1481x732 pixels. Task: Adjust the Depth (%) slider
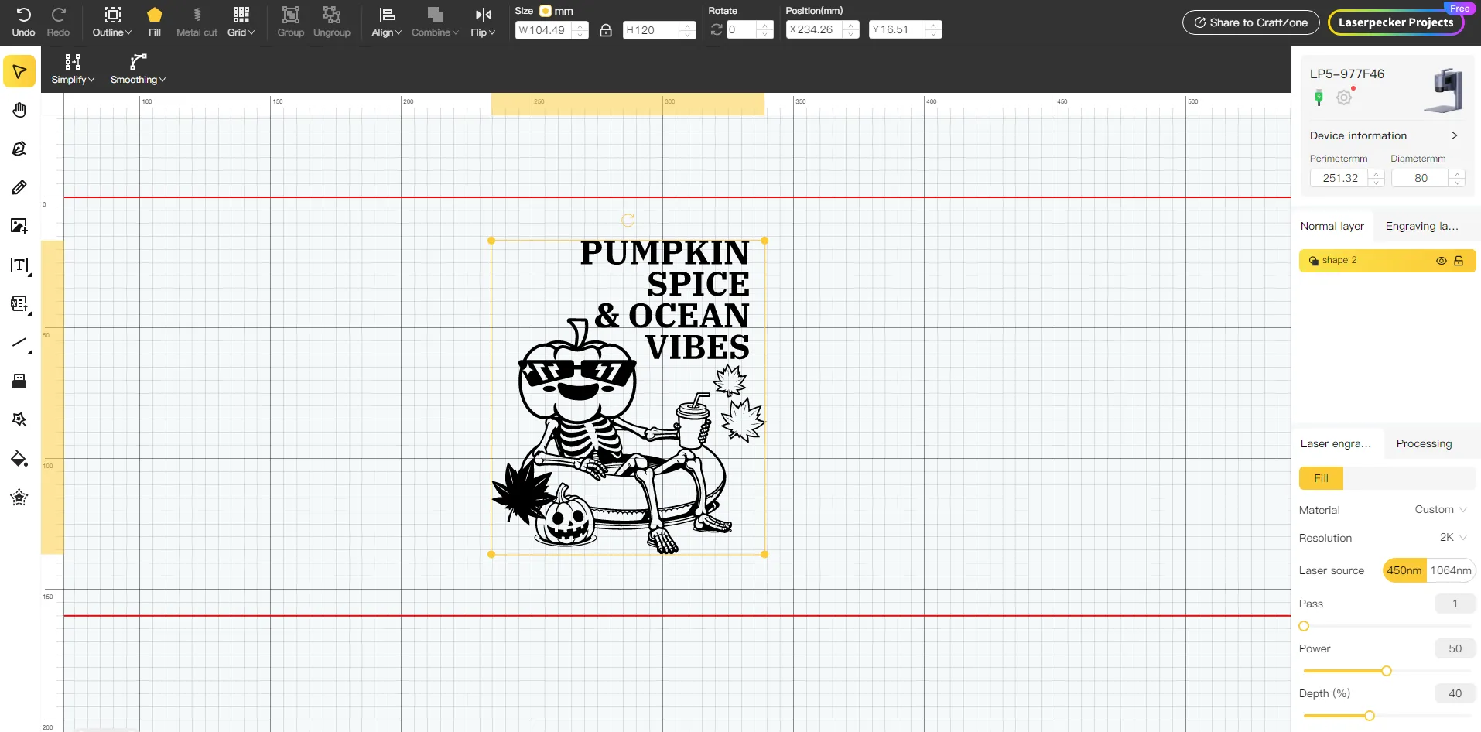coord(1370,716)
